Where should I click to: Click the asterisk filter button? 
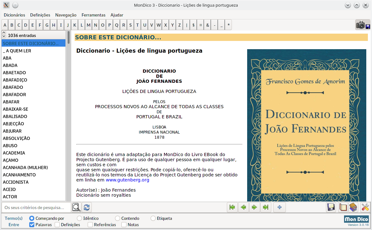228,25
